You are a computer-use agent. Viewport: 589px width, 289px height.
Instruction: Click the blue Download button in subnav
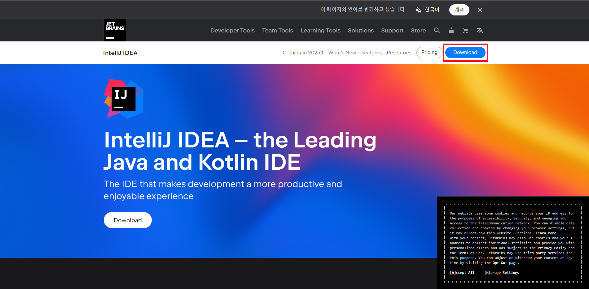pos(465,53)
